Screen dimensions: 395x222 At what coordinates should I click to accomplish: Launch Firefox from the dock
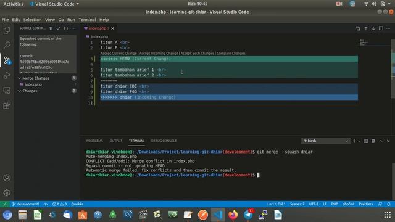coord(233,215)
